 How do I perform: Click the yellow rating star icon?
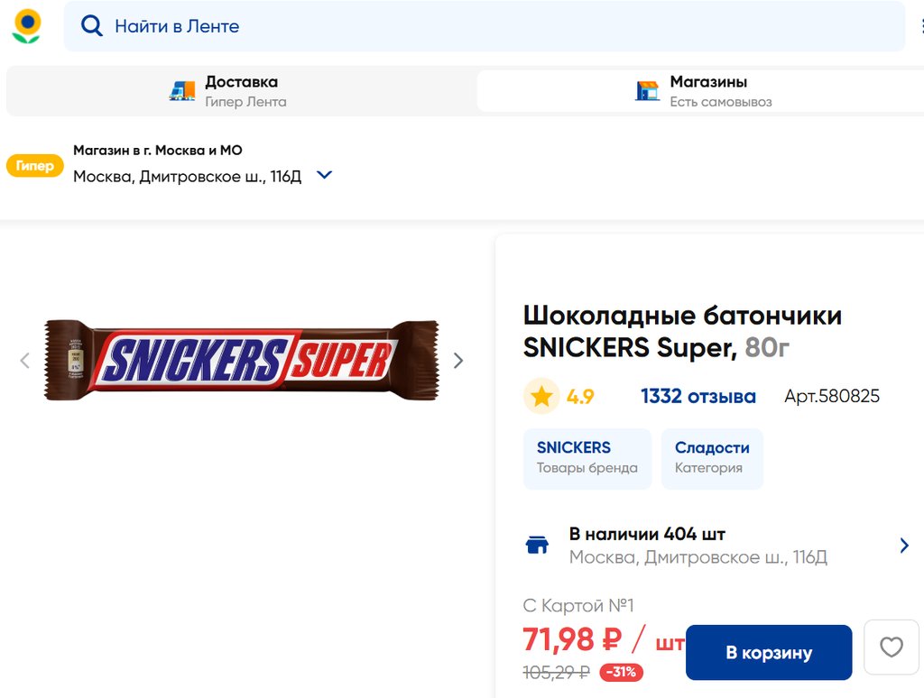pyautogui.click(x=541, y=396)
